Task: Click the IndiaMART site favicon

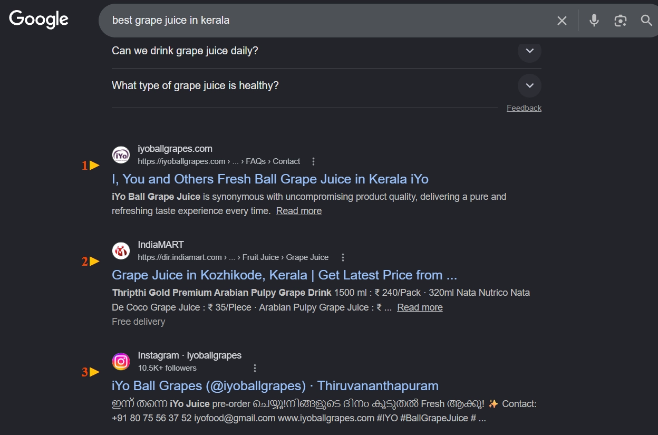Action: coord(121,251)
